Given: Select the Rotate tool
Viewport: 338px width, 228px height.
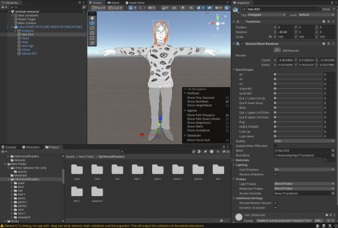Looking at the screenshot, I should point(92,28).
